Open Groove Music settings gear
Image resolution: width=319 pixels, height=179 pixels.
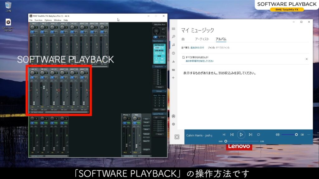pyautogui.click(x=173, y=124)
